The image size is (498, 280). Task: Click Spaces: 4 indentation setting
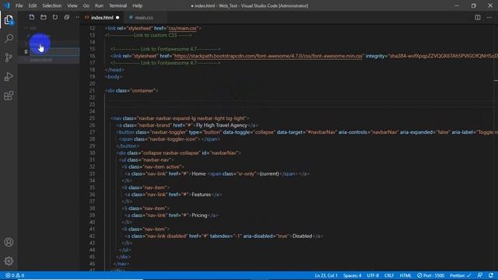[x=352, y=275]
